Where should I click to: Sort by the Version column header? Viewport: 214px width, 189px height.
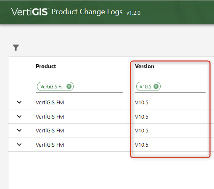[145, 66]
